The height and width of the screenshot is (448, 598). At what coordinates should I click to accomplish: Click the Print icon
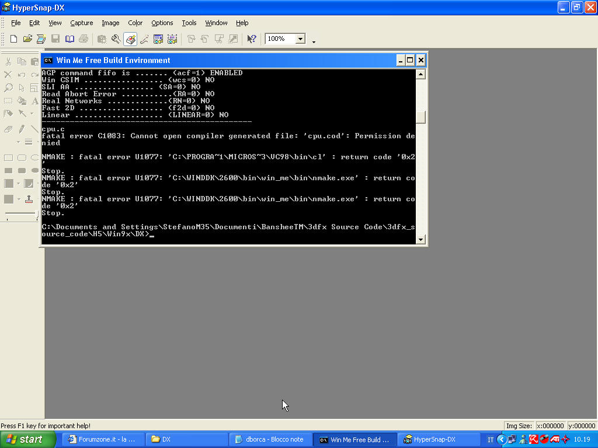point(84,39)
